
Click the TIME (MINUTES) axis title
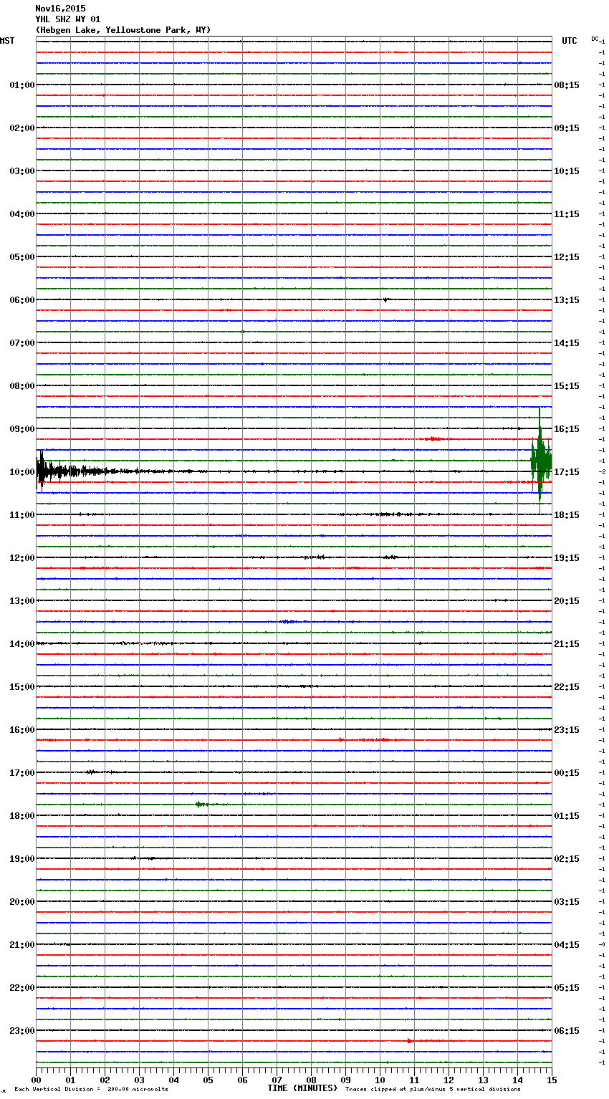[302, 1088]
